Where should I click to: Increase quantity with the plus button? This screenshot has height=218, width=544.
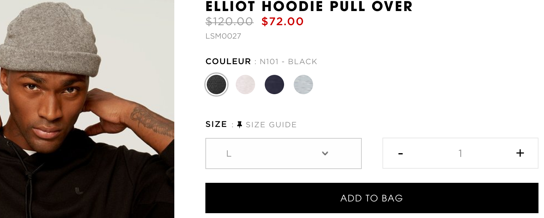(x=520, y=153)
